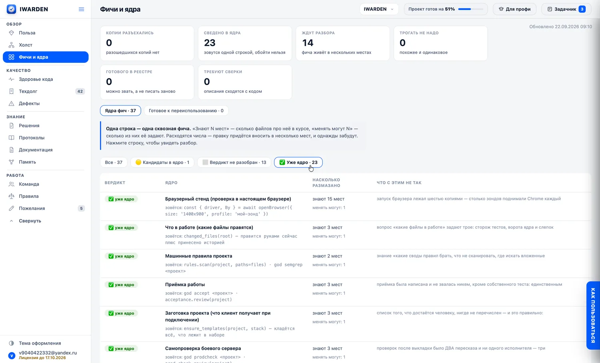Click the Для профи button
This screenshot has height=363, width=600.
tap(514, 9)
